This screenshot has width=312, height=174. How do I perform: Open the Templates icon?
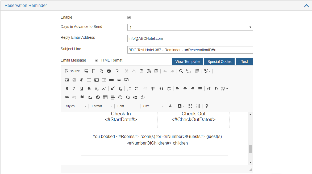click(117, 71)
